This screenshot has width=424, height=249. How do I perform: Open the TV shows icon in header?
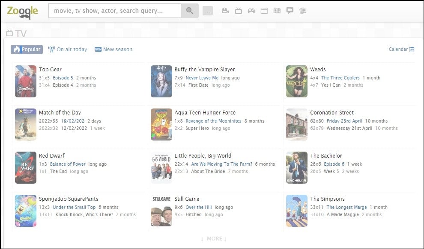[238, 11]
